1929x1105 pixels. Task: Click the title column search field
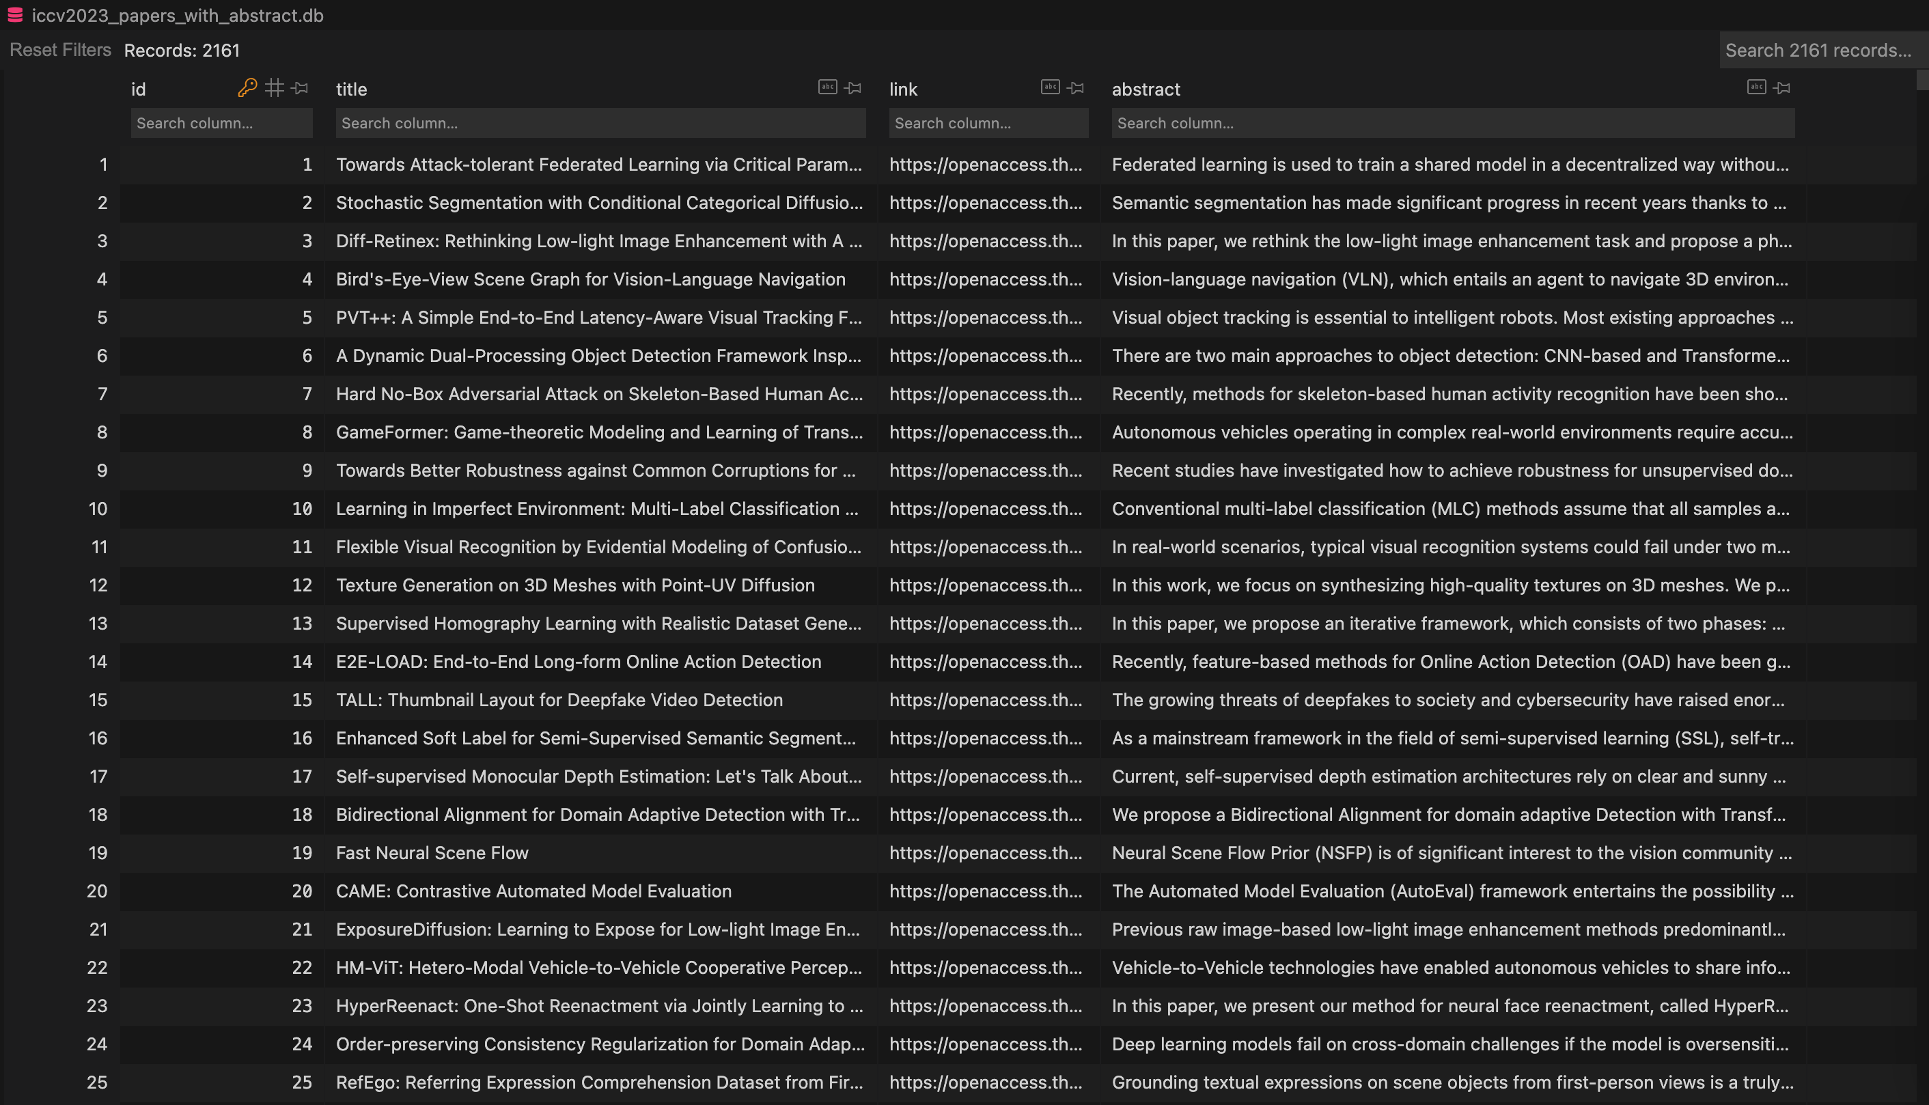[600, 123]
